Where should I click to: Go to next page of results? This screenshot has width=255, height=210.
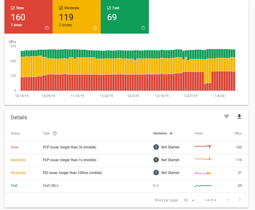tap(240, 200)
